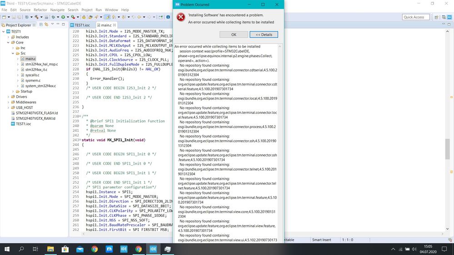Switch to the TEST1.ioc editor tab
Screen dimensions: 454x255
80,25
